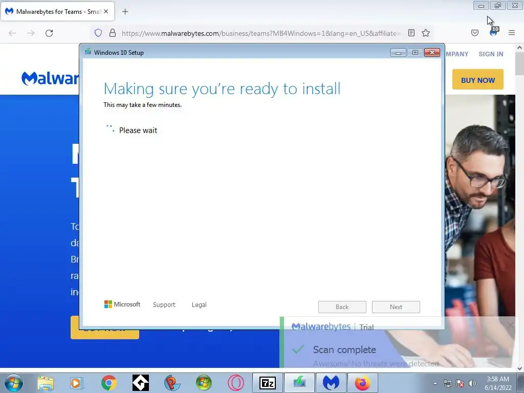Click the network tray icon

pyautogui.click(x=447, y=383)
